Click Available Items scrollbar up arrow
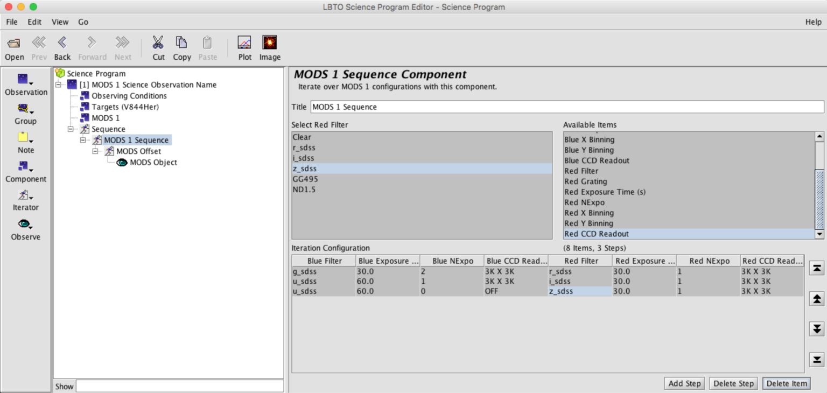The height and width of the screenshot is (393, 827). [819, 137]
